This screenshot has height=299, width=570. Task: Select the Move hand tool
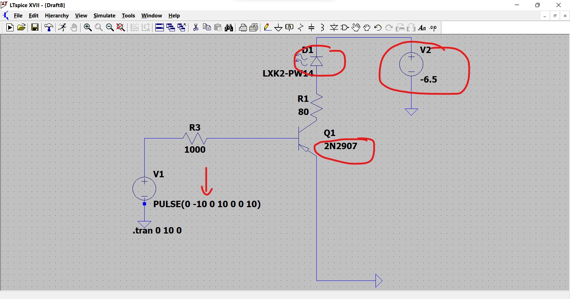(x=356, y=27)
